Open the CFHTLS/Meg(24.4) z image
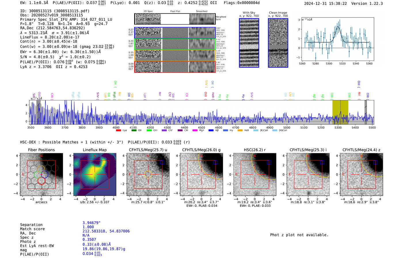403x274 pixels. pyautogui.click(x=361, y=175)
